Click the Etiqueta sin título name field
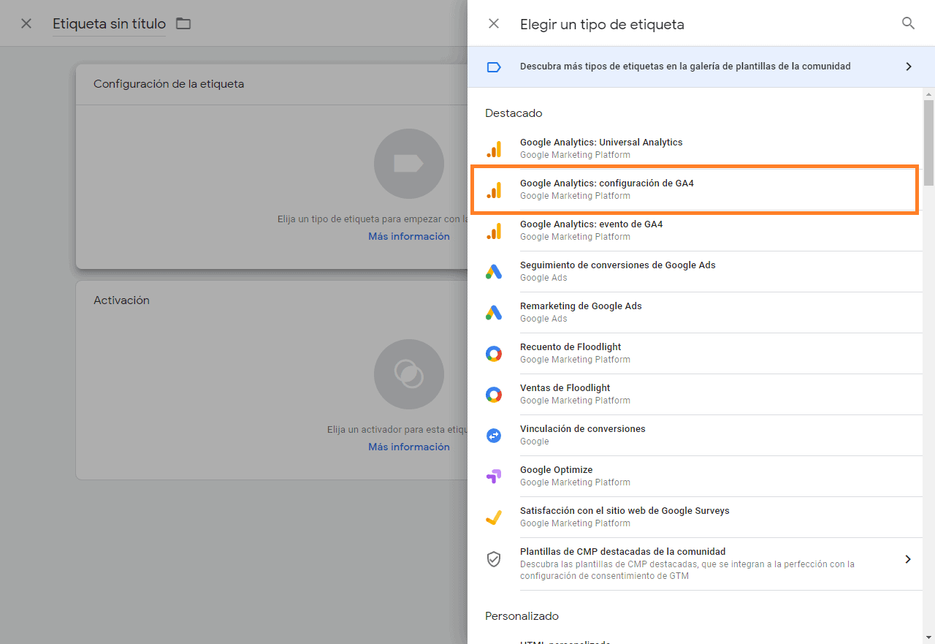935x644 pixels. (108, 23)
